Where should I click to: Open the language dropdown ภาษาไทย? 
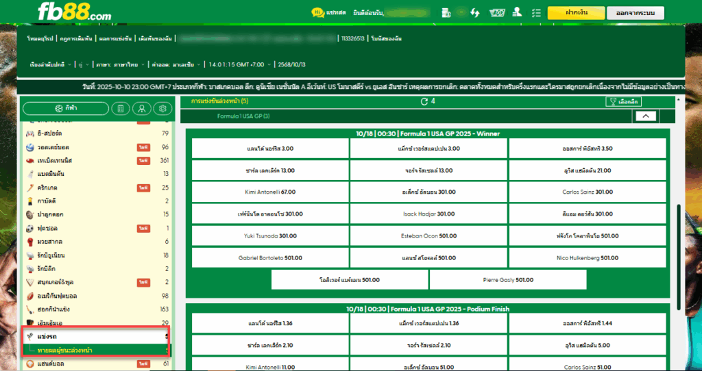[121, 64]
